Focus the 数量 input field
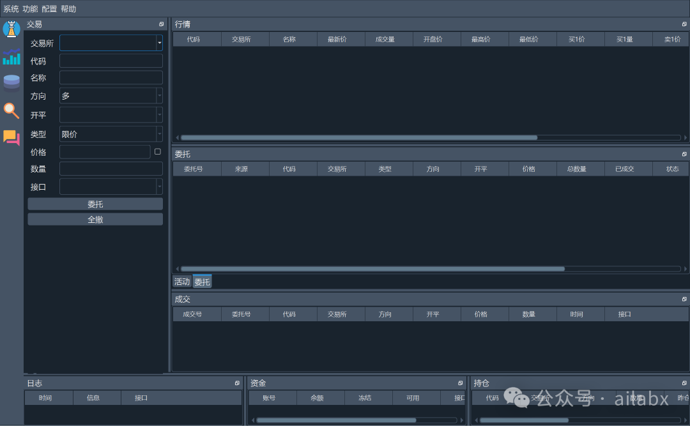Screen dimensions: 690x426 click(111, 169)
